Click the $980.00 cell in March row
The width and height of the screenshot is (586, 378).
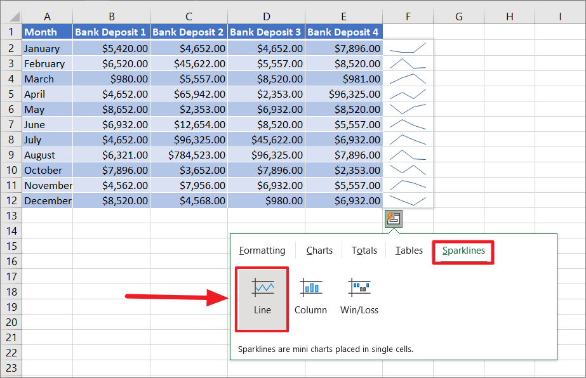point(111,79)
